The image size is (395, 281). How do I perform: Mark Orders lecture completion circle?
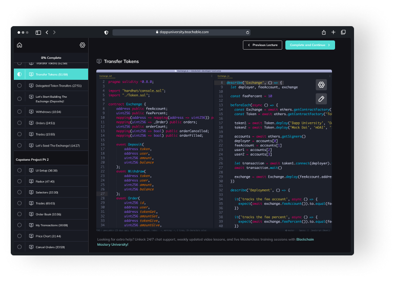coord(19,123)
